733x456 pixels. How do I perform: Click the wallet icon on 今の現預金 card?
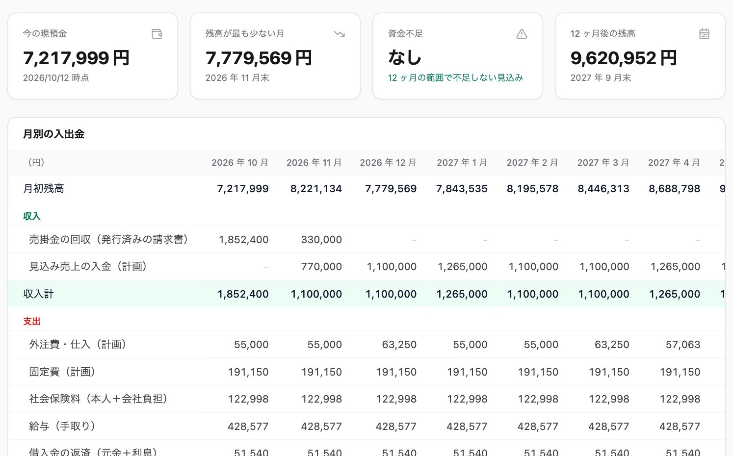[157, 34]
